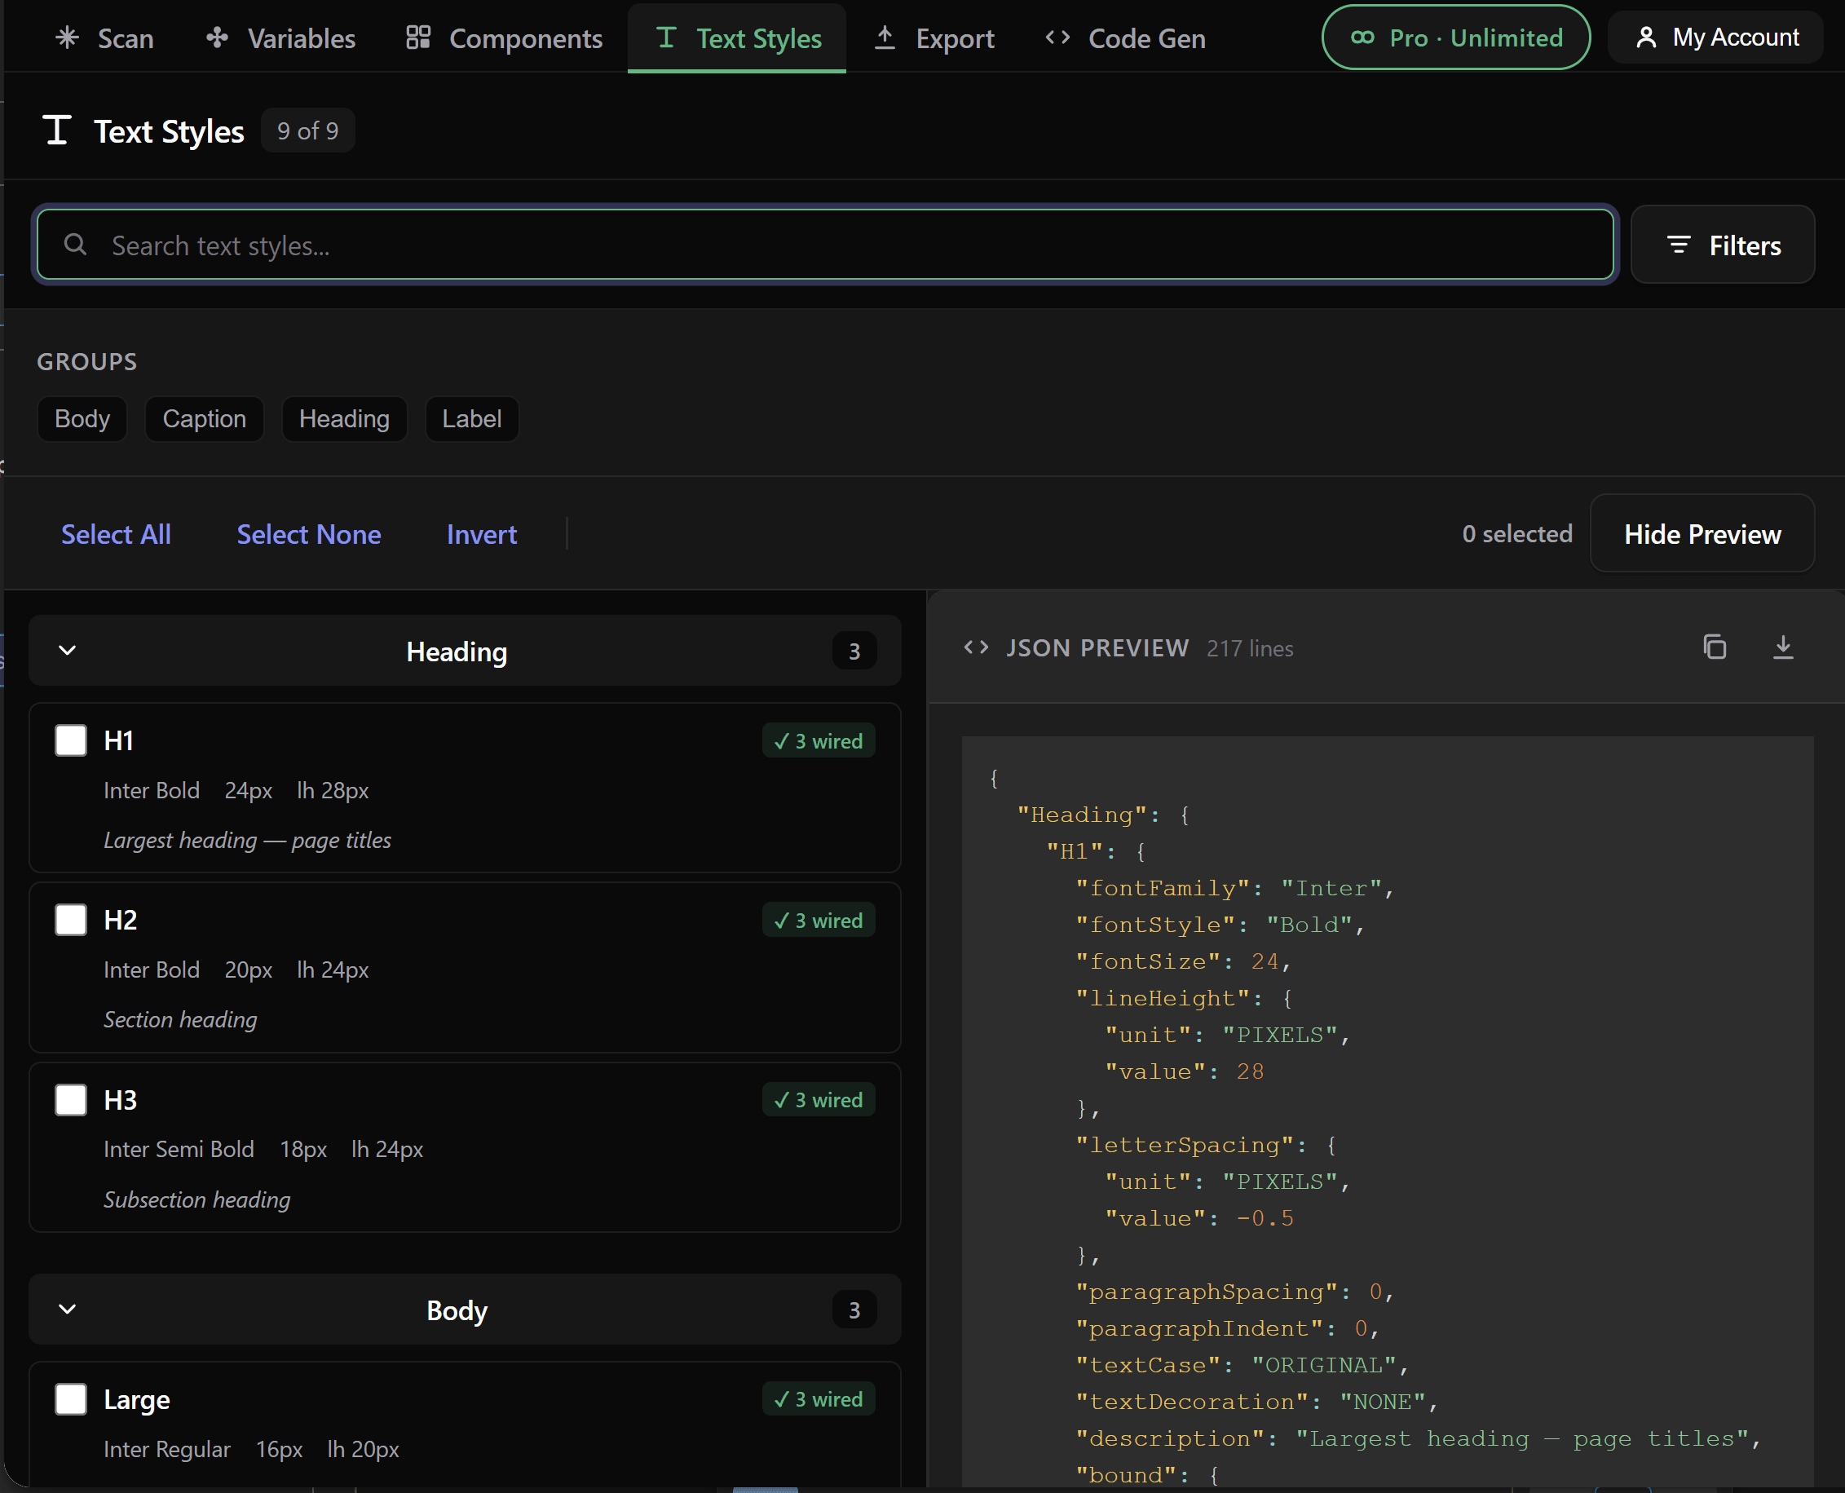
Task: Collapse the Heading group chevron
Action: click(67, 650)
